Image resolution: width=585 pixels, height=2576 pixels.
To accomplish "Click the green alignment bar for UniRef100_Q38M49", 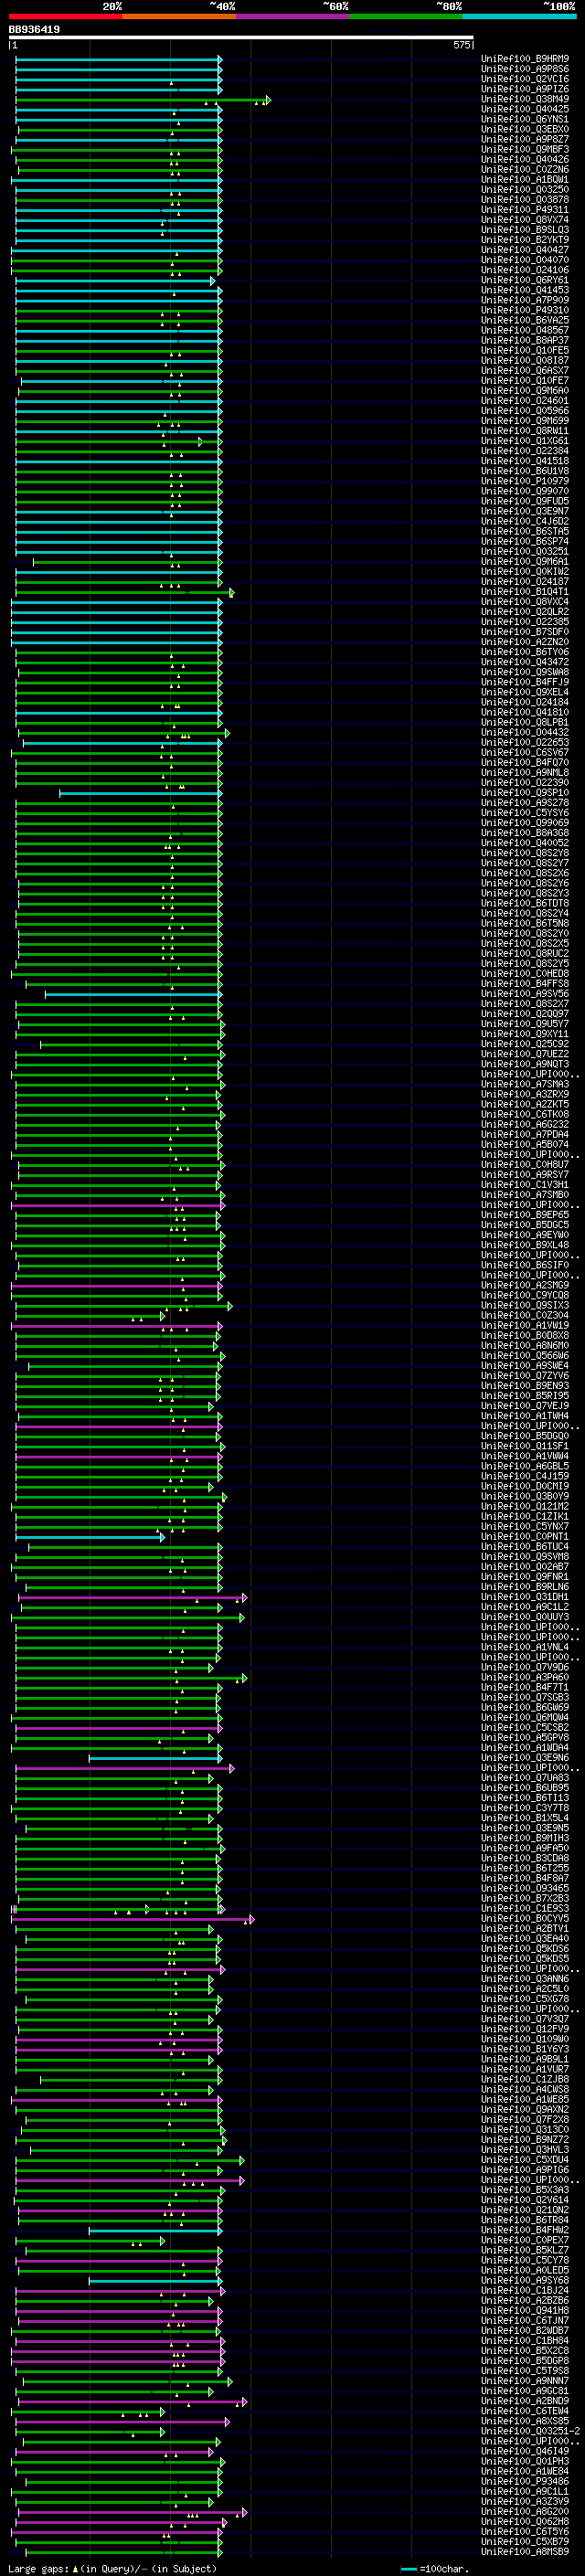I will [142, 99].
